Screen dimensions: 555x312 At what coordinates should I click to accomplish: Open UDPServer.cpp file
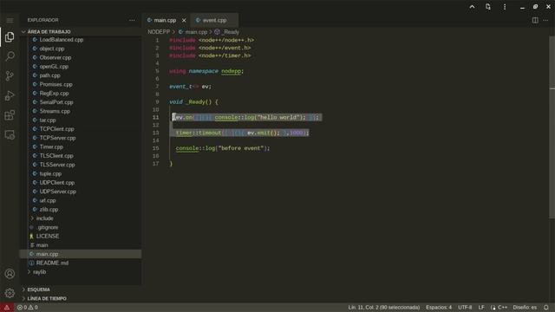point(58,192)
